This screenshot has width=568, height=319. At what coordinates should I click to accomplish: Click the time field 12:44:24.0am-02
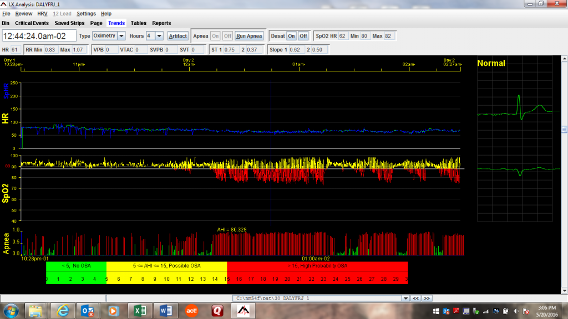point(39,36)
